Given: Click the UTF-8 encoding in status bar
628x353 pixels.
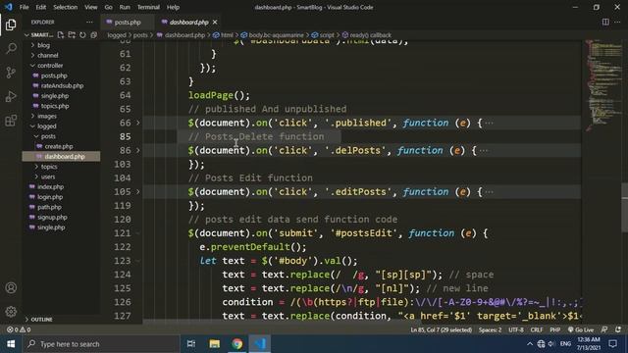Looking at the screenshot, I should [x=516, y=329].
